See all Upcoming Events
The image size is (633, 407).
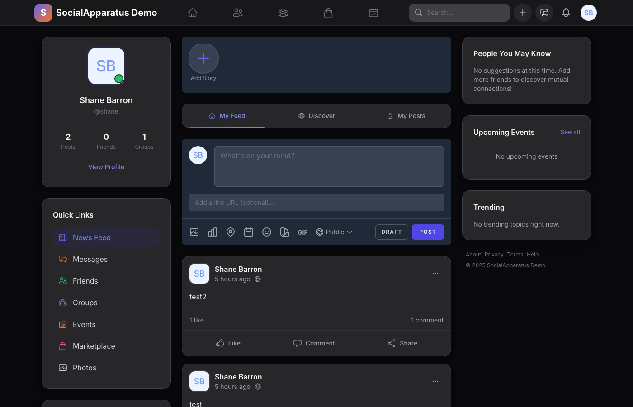tap(570, 132)
